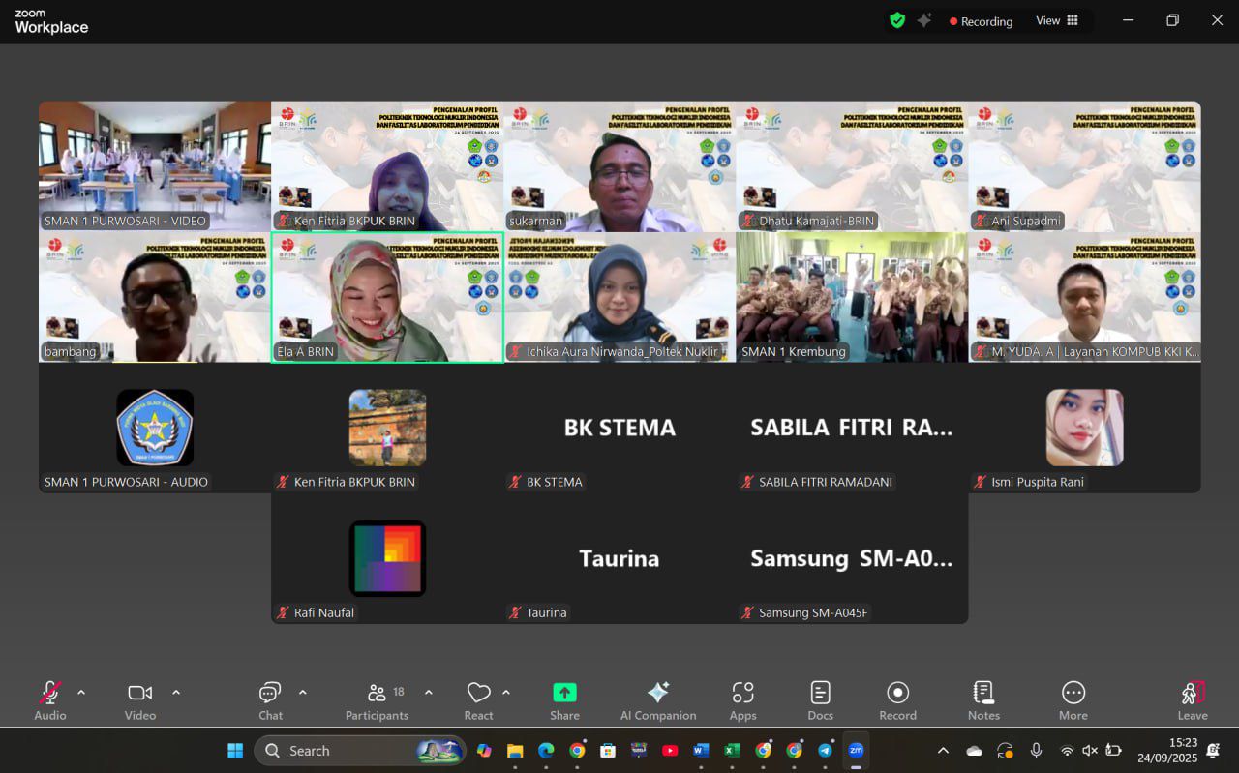Screen dimensions: 1239x773
Task: Open the React emoji panel
Action: click(x=478, y=692)
